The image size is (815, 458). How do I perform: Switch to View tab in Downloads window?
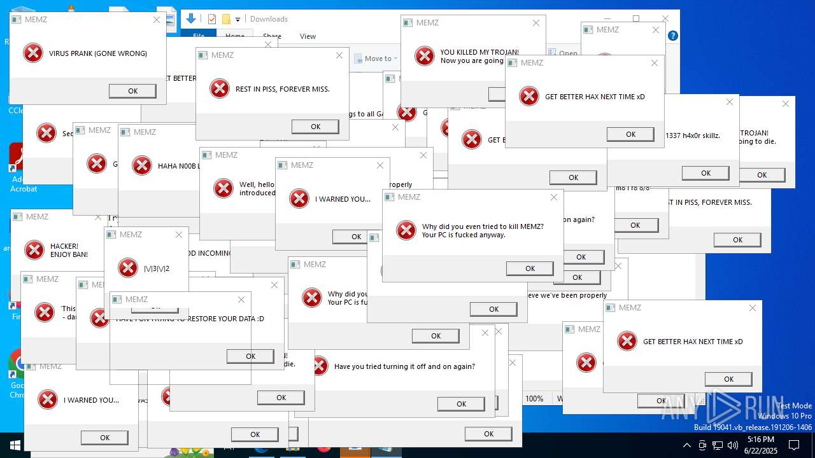click(x=308, y=36)
